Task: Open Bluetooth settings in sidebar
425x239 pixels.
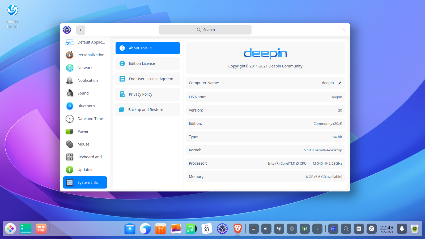Action: (x=85, y=106)
